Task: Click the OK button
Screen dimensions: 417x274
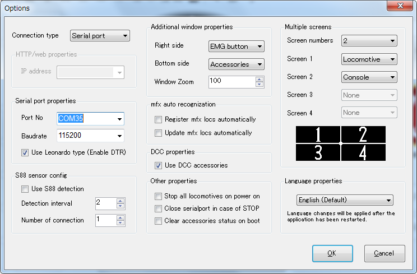Action: tap(332, 253)
